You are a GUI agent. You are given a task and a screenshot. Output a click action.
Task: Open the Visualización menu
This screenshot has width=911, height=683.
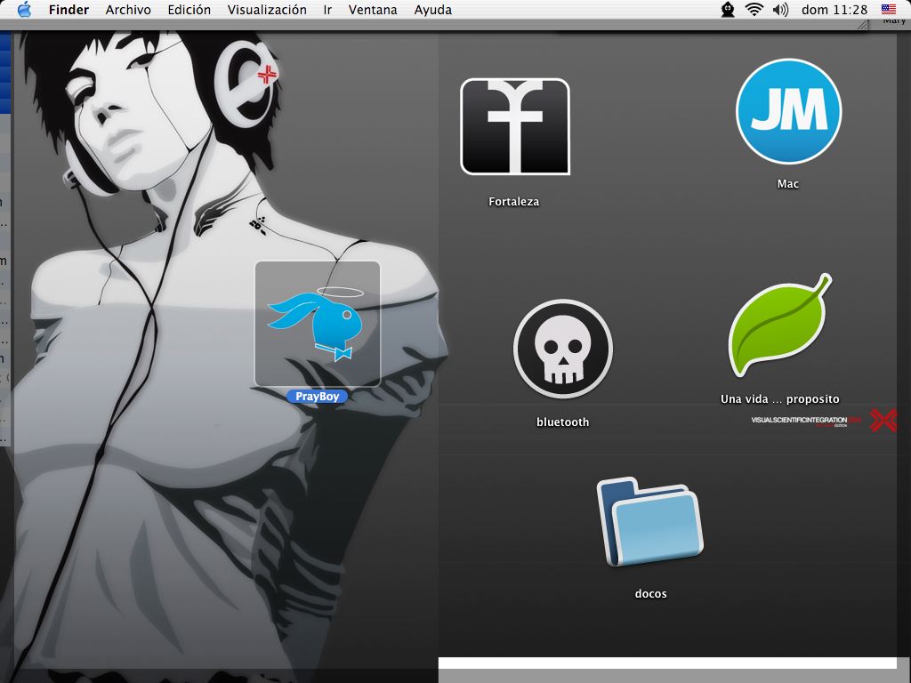[x=267, y=10]
